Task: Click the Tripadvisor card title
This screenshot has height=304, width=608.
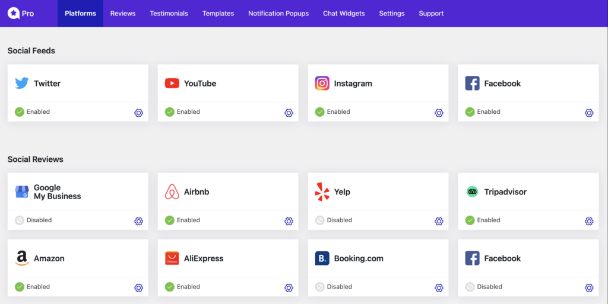Action: (505, 192)
